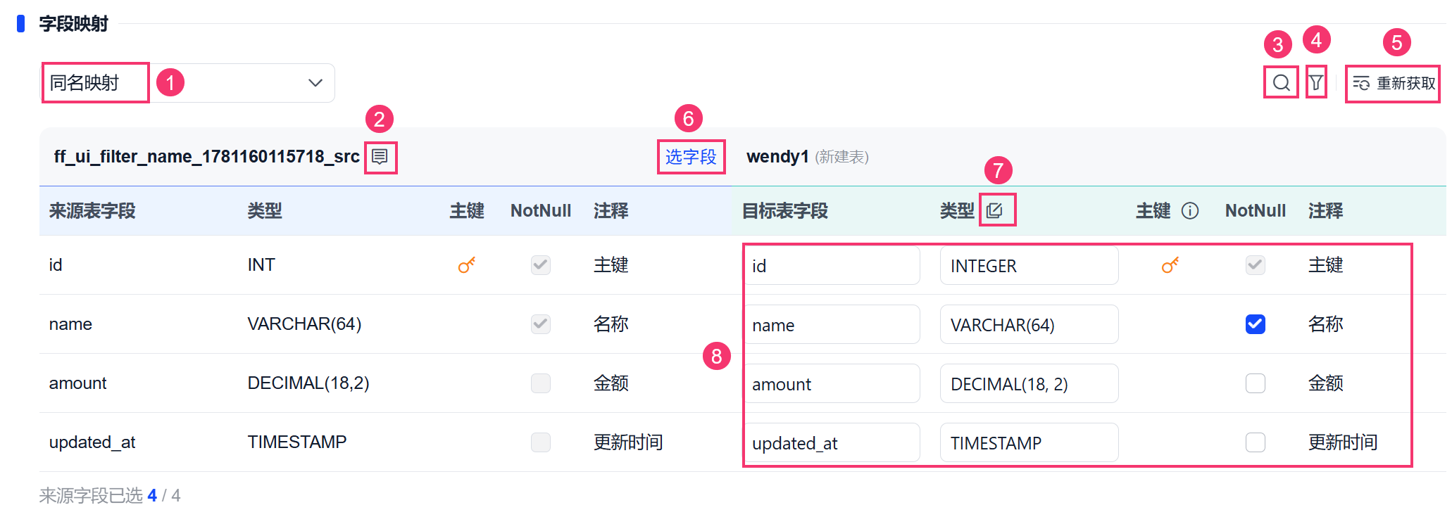The image size is (1452, 524).
Task: Click the 目标表字段 column header
Action: pos(785,211)
